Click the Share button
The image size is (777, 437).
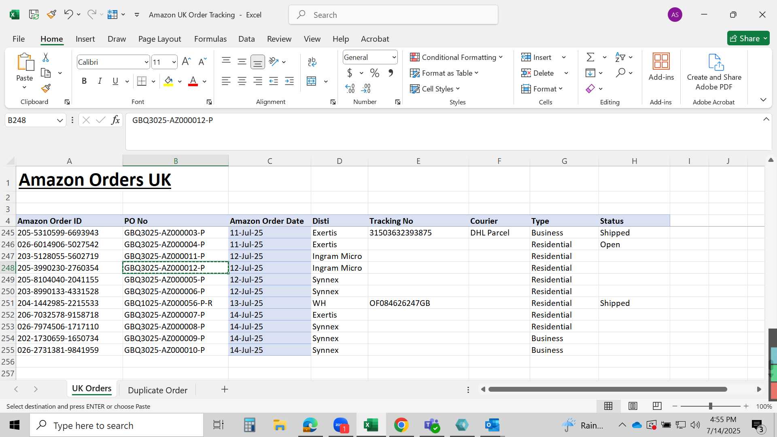click(x=748, y=38)
